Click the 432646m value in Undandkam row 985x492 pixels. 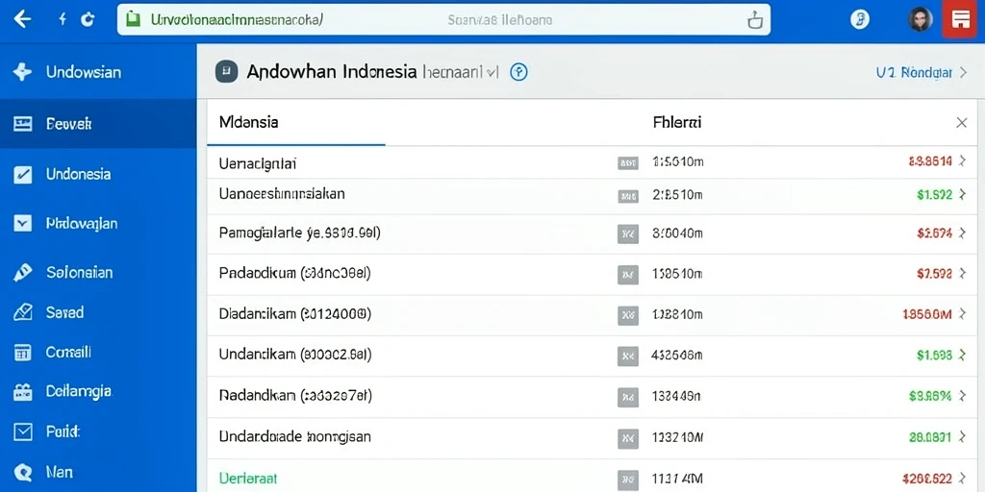pos(676,356)
